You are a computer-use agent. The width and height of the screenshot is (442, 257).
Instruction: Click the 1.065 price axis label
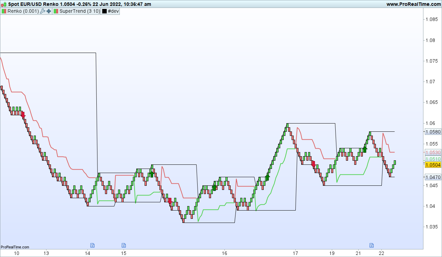point(432,103)
